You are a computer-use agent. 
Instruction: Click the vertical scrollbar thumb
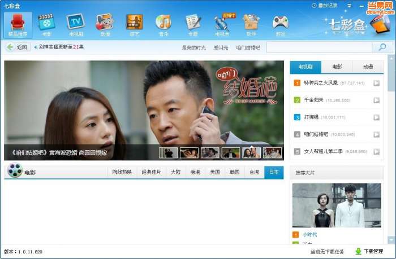[x=391, y=77]
